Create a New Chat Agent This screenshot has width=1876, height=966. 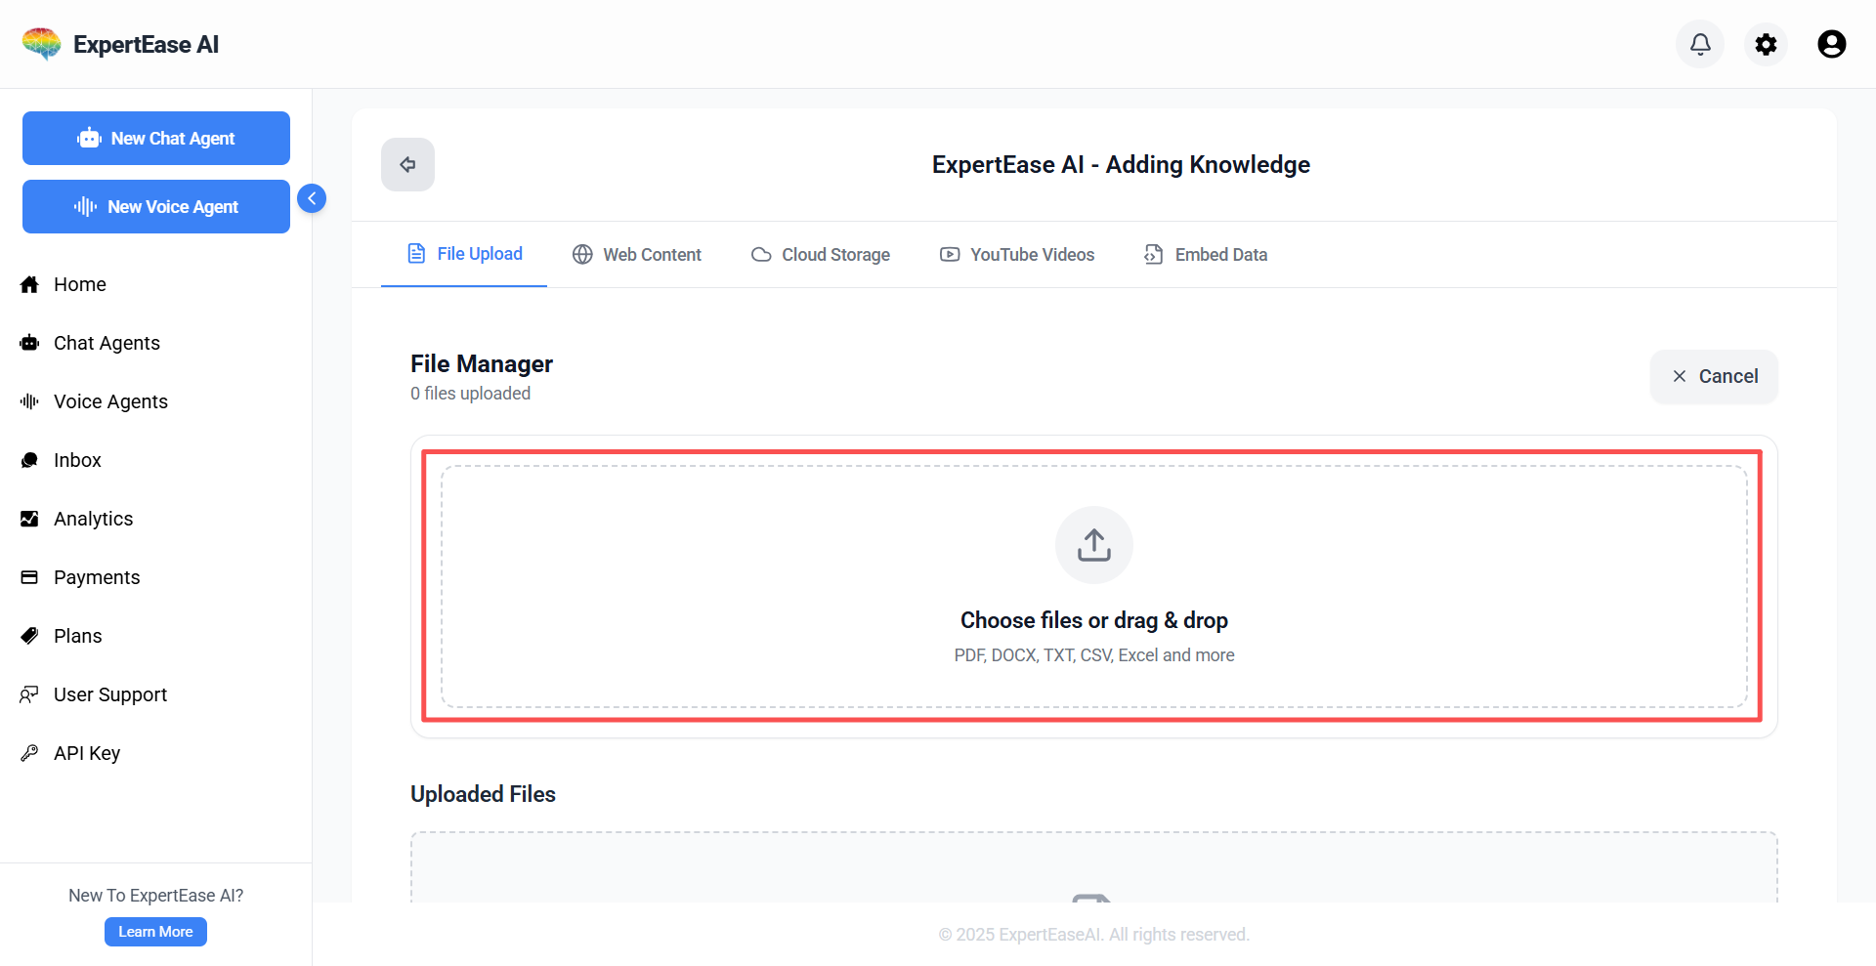(x=156, y=139)
